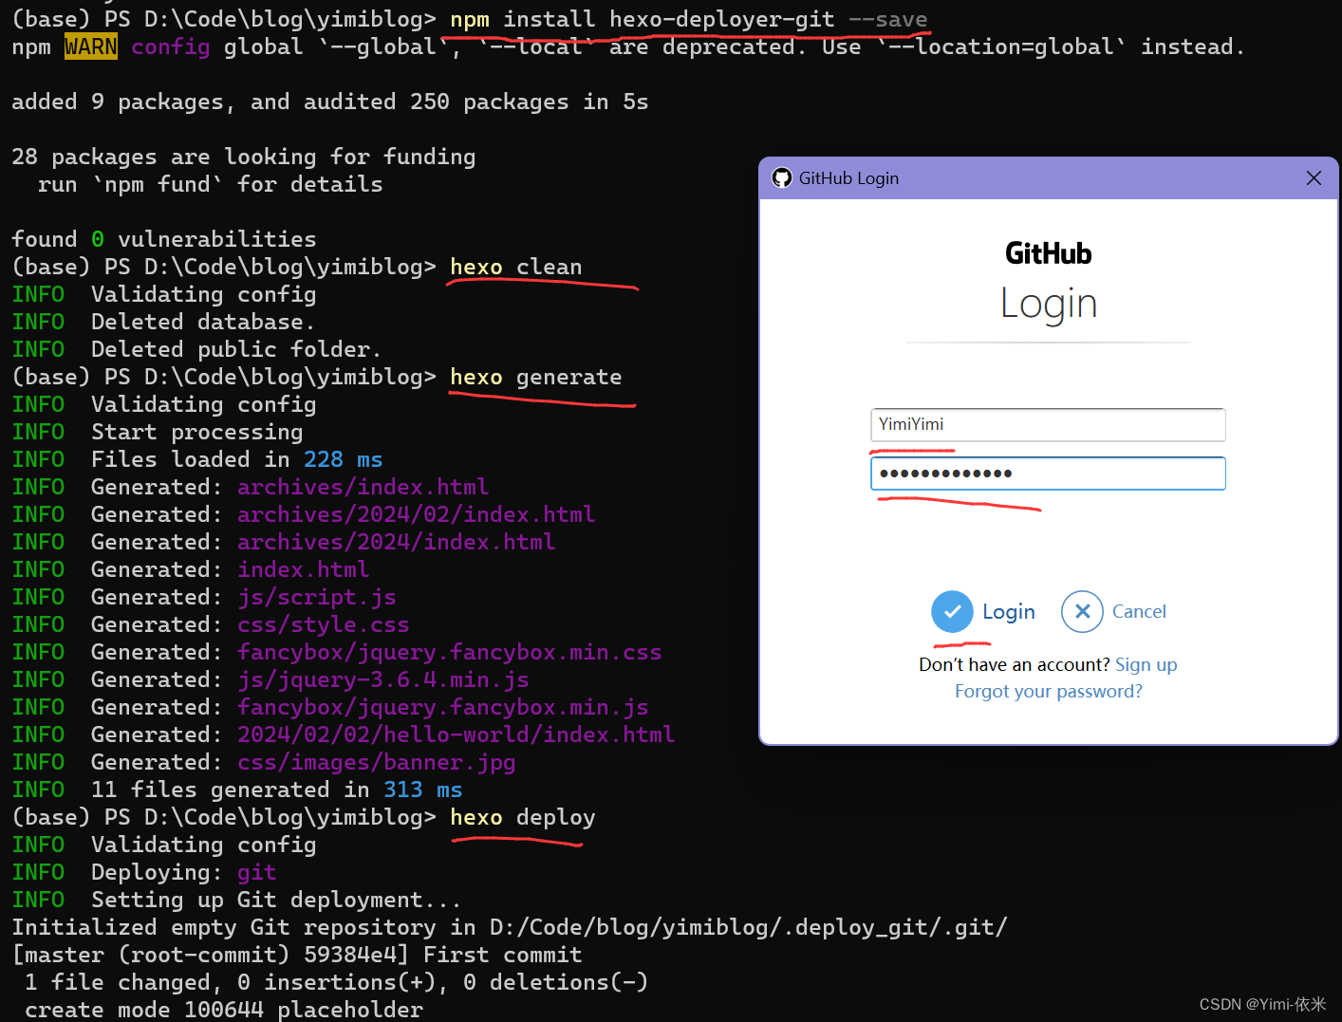This screenshot has width=1342, height=1022.
Task: Click the Login button label
Action: [1009, 612]
